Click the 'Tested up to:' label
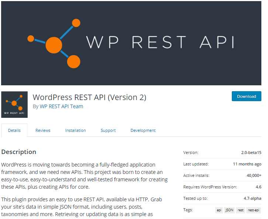 pos(195,198)
